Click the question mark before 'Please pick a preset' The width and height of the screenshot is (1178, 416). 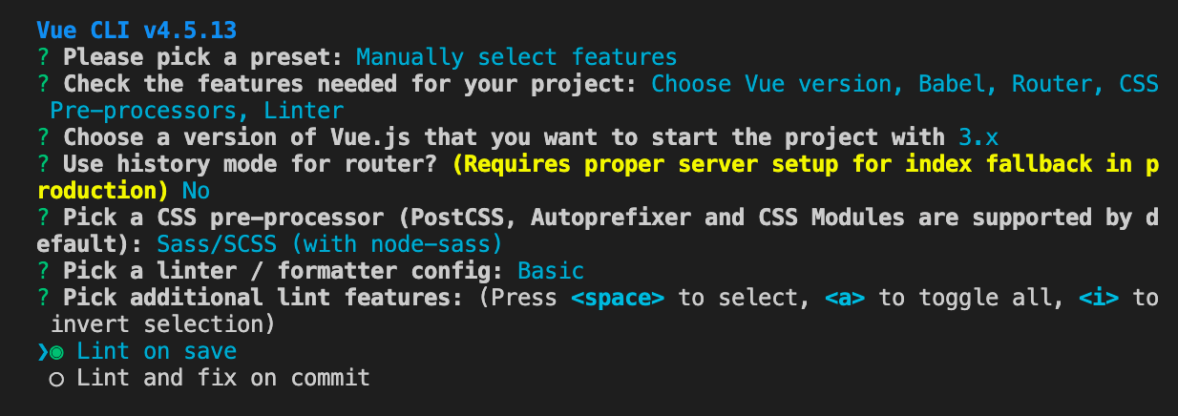[x=43, y=57]
